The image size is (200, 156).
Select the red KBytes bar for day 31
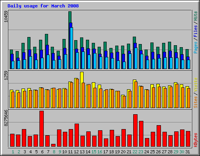point(188,139)
